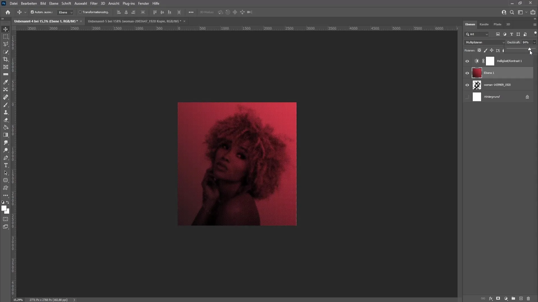538x302 pixels.
Task: Select the Crop tool
Action: click(6, 59)
